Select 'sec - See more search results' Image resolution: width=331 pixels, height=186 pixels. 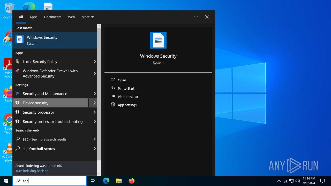coord(51,139)
